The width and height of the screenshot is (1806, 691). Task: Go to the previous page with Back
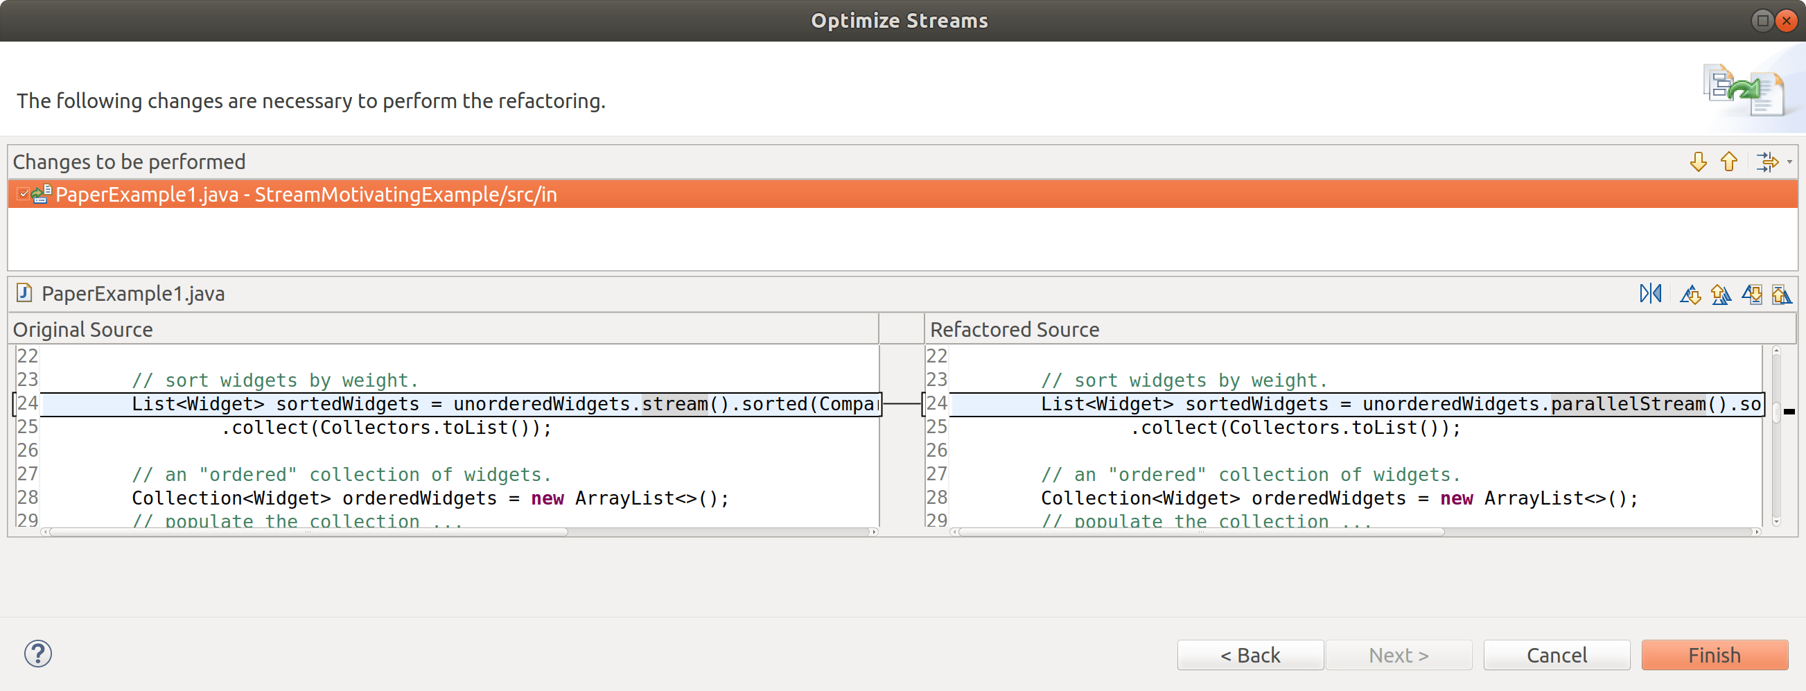1250,655
